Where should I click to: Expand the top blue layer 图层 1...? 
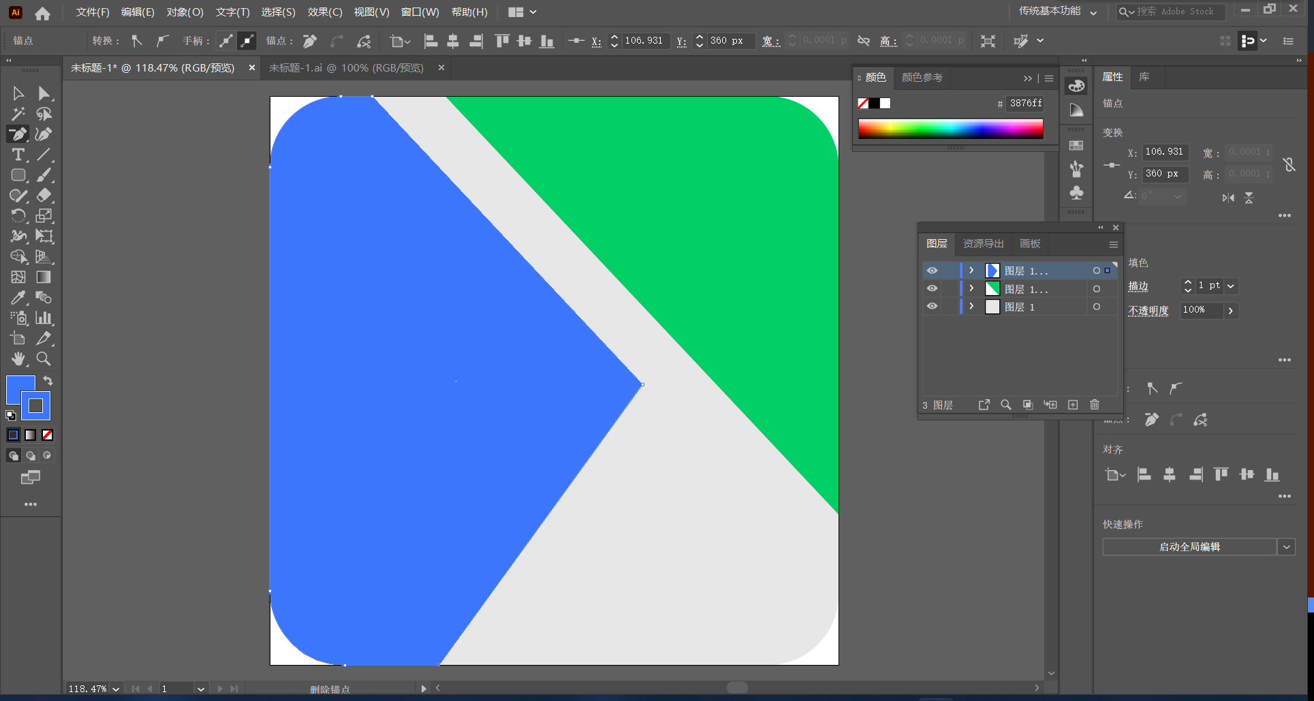(971, 270)
